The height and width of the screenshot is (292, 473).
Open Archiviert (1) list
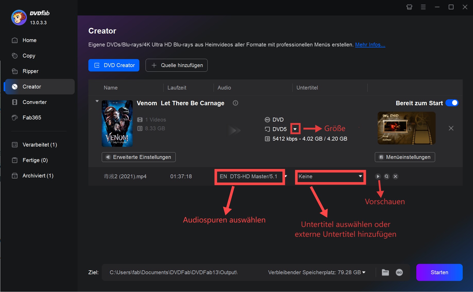40,176
